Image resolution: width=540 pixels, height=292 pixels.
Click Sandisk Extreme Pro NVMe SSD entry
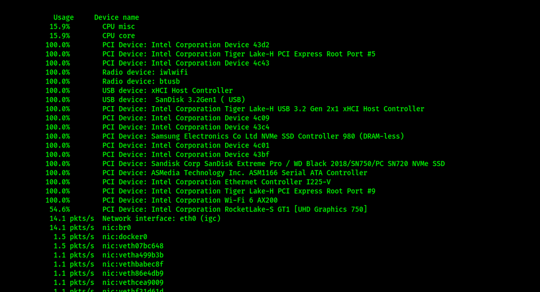pyautogui.click(x=245, y=164)
